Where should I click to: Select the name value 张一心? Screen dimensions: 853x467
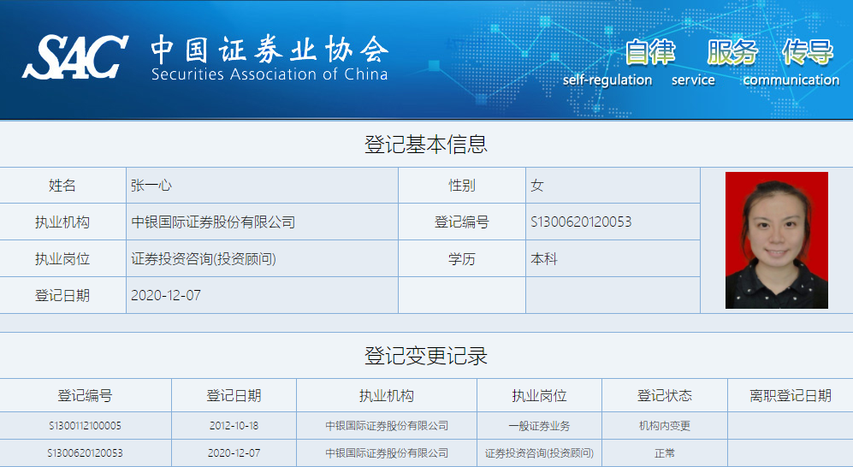[x=151, y=185]
